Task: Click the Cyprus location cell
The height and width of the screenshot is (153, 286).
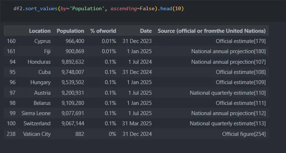Action: (x=42, y=41)
